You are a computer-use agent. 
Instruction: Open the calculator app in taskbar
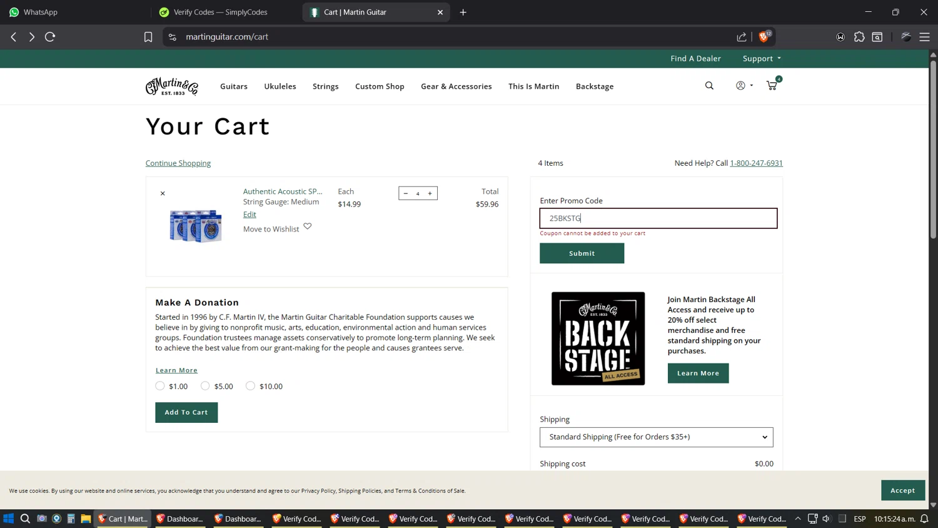point(71,519)
